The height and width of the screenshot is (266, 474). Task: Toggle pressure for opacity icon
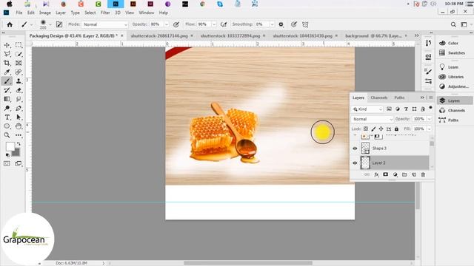tap(176, 24)
